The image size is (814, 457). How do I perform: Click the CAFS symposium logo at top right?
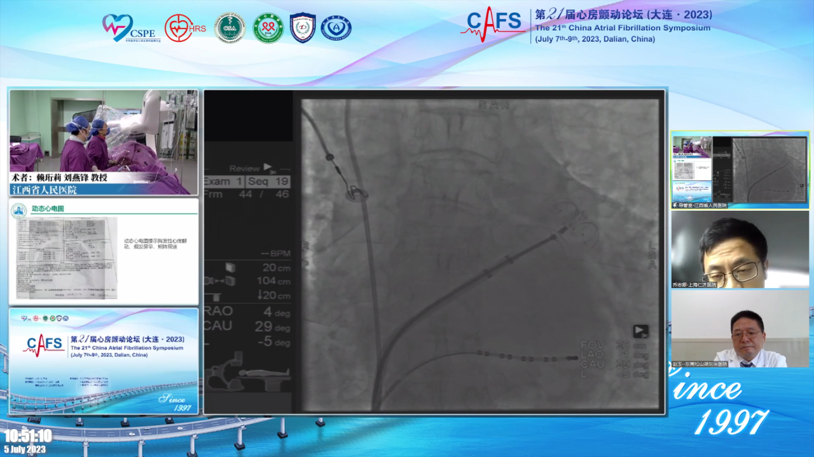493,26
